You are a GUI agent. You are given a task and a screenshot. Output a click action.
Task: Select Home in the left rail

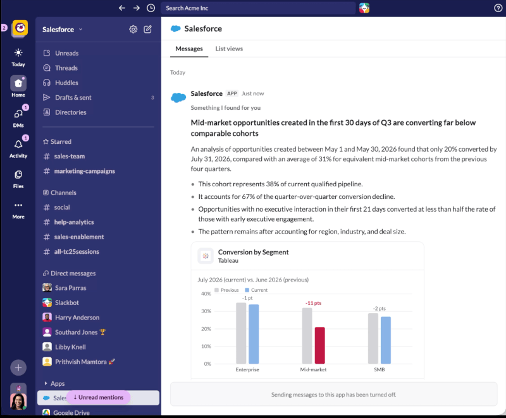(x=18, y=87)
